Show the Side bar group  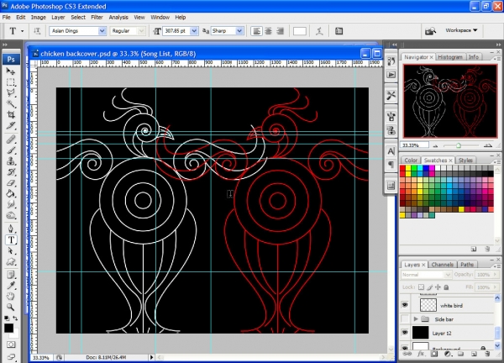(x=405, y=319)
